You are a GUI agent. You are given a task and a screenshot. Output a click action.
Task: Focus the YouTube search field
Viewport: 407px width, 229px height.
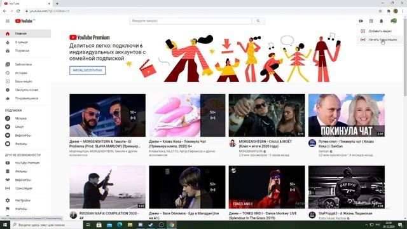coord(191,21)
